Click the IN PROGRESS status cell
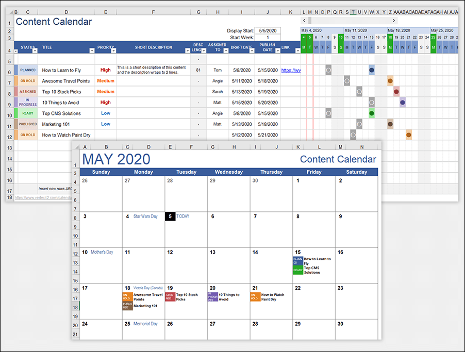This screenshot has height=352, width=465. (x=28, y=103)
